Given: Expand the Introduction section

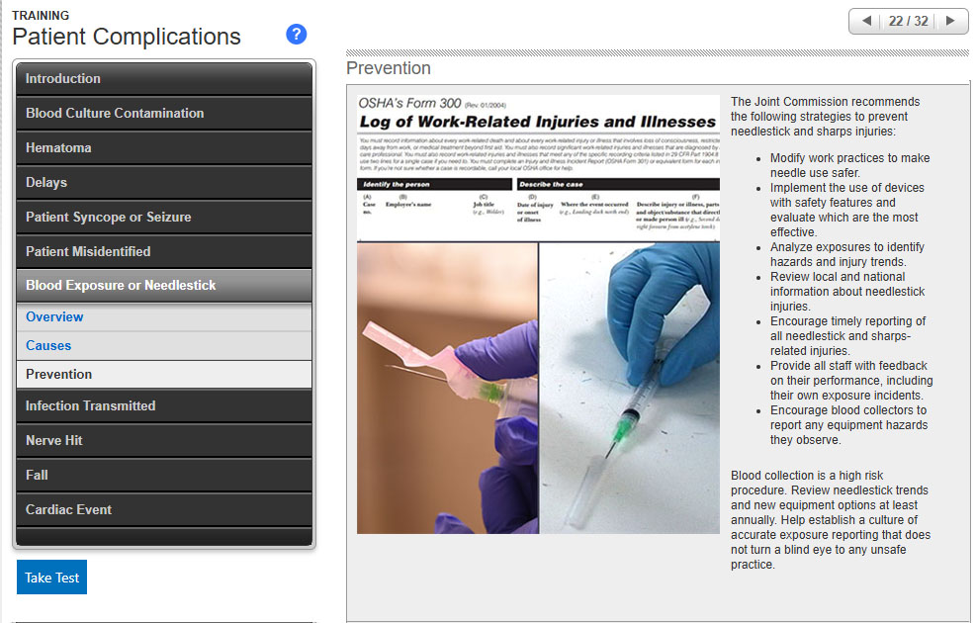Looking at the screenshot, I should click(163, 79).
